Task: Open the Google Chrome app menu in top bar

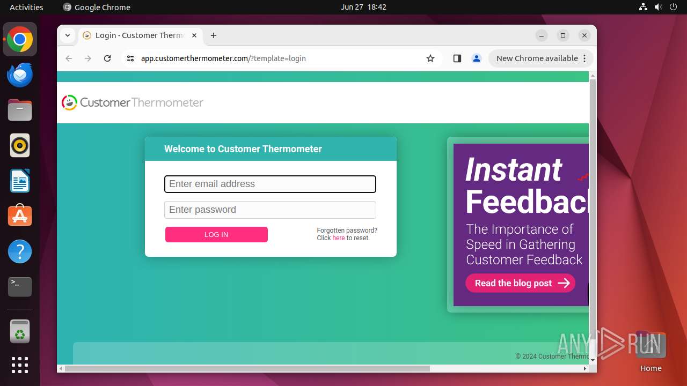Action: coord(97,7)
